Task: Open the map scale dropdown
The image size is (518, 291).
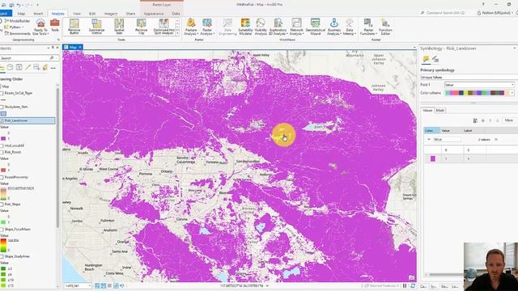Action: click(x=90, y=285)
